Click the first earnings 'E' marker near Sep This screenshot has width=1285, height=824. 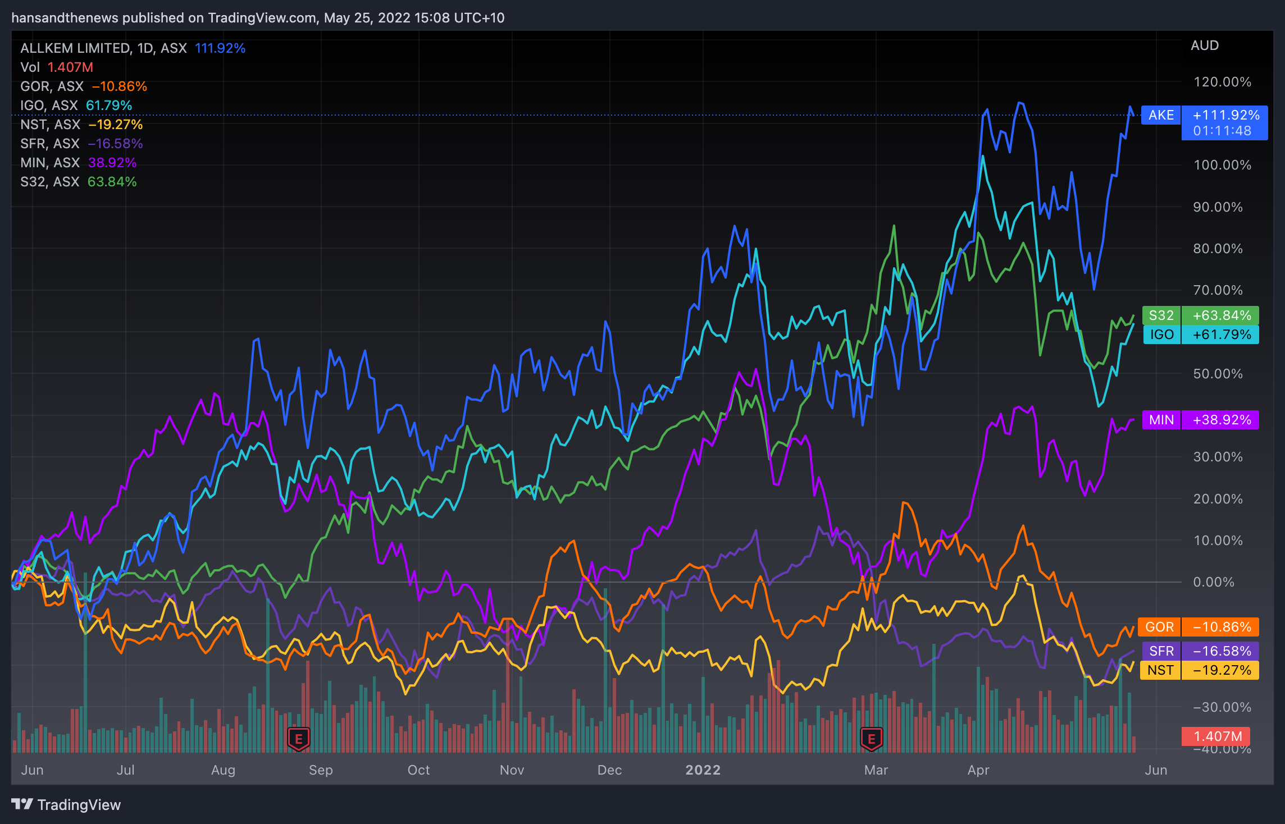[299, 739]
